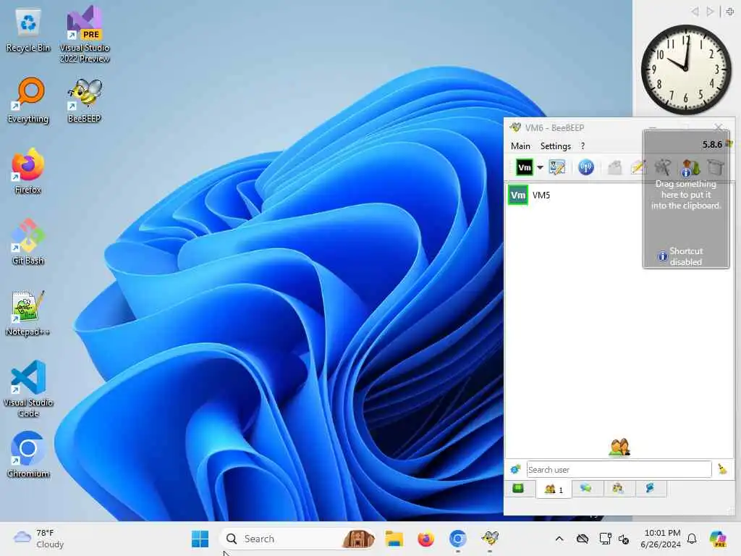Screen dimensions: 741x556
Task: Open Notepad++ desktop shortcut
Action: (x=28, y=313)
